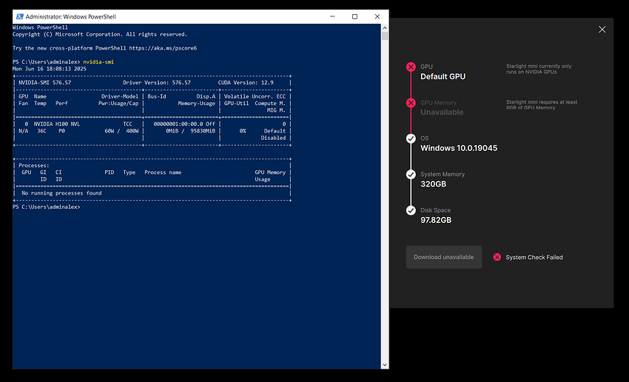
Task: Click the 97.82GB disk space value
Action: point(436,220)
